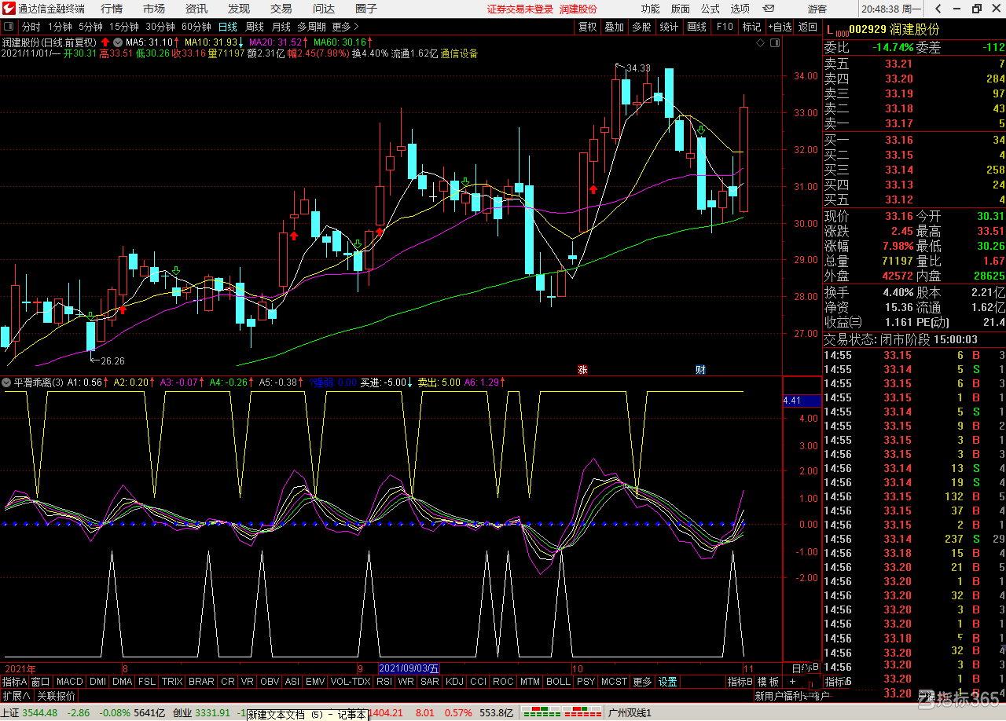
Task: Switch to 周线 period
Action: pos(255,27)
